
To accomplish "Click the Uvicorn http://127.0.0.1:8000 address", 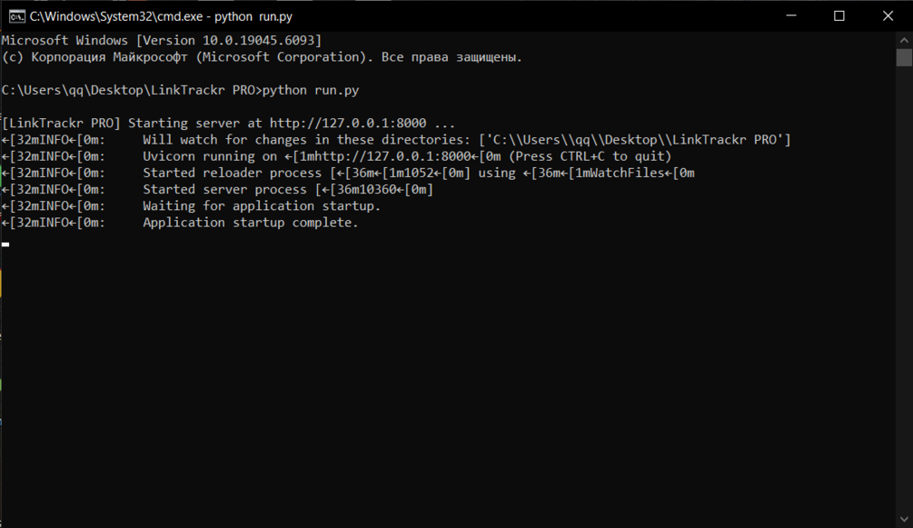I will click(x=385, y=156).
